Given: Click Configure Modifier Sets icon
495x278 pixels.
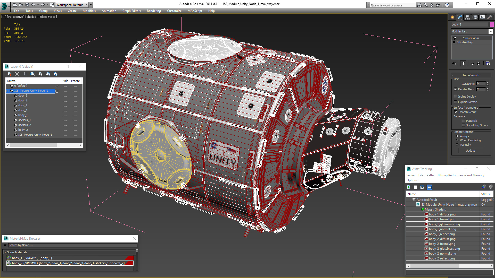Looking at the screenshot, I should coord(488,63).
